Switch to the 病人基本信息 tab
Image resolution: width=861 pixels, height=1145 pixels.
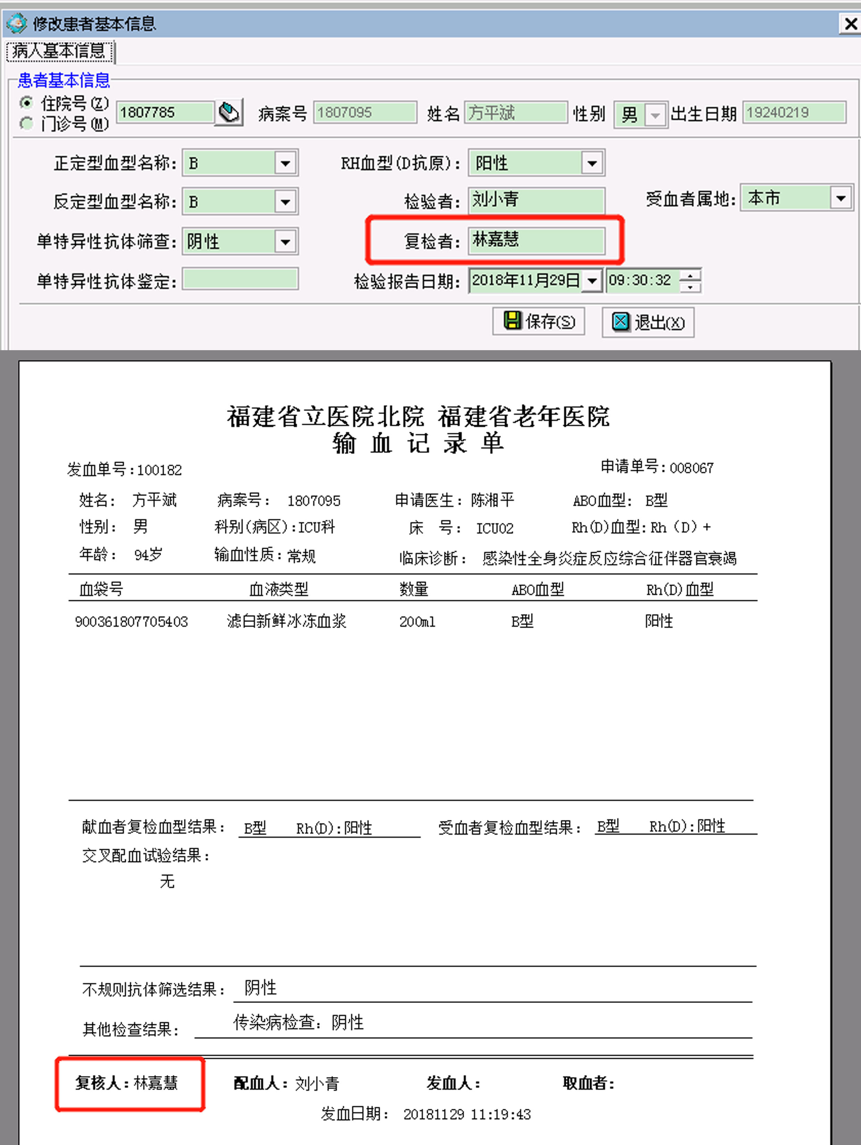coord(59,51)
